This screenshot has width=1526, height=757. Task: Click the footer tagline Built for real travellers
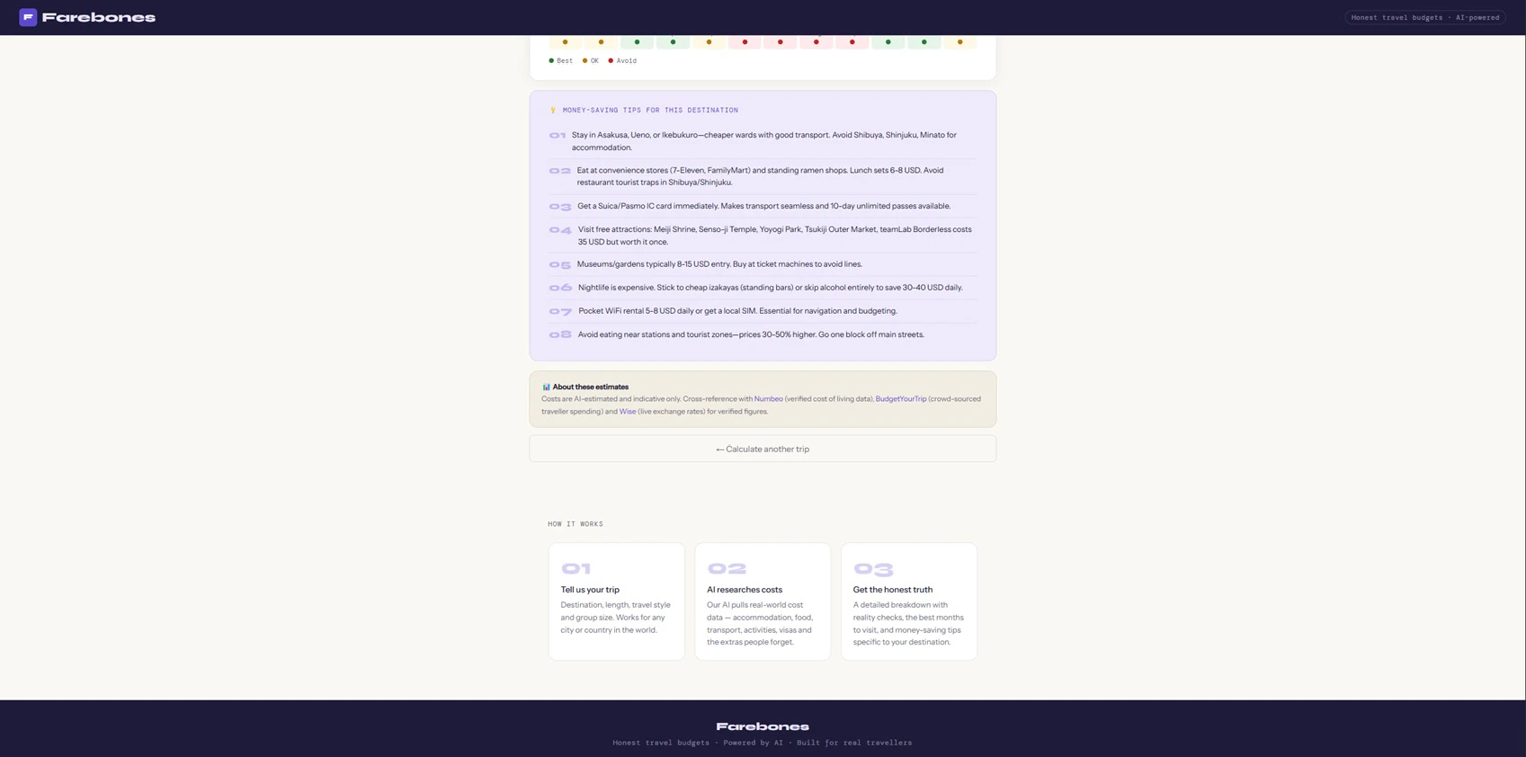tap(854, 743)
